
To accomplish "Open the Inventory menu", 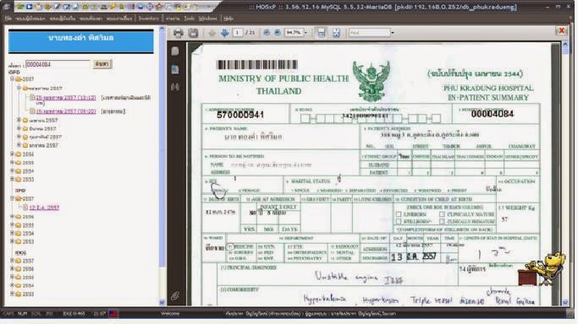I will (x=149, y=18).
